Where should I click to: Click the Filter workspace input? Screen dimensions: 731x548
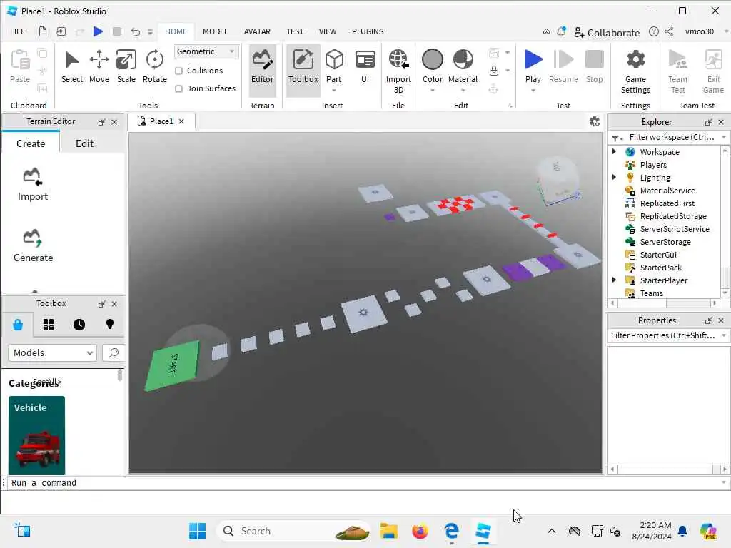click(671, 137)
